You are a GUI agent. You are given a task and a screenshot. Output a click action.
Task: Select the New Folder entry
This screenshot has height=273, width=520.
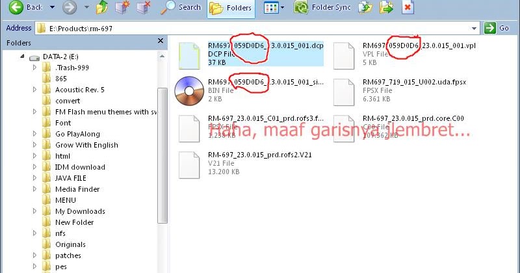74,222
